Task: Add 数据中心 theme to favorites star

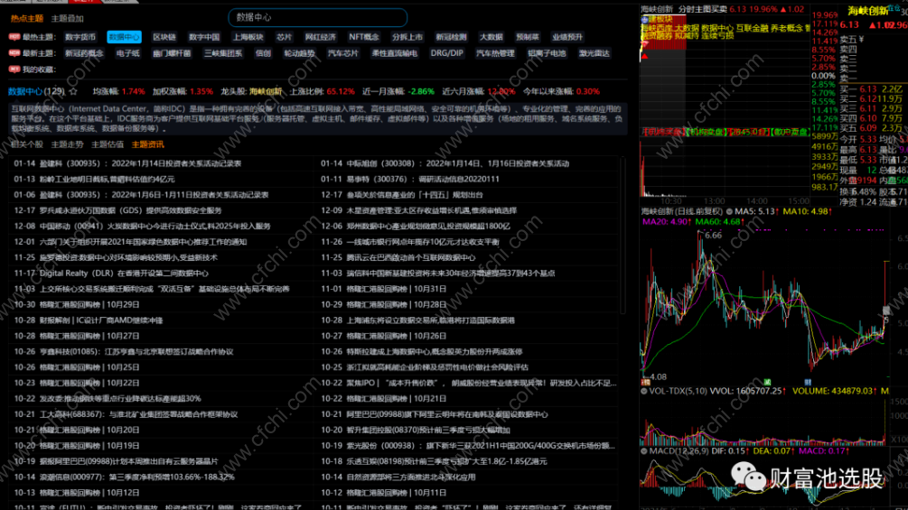Action: pos(73,91)
